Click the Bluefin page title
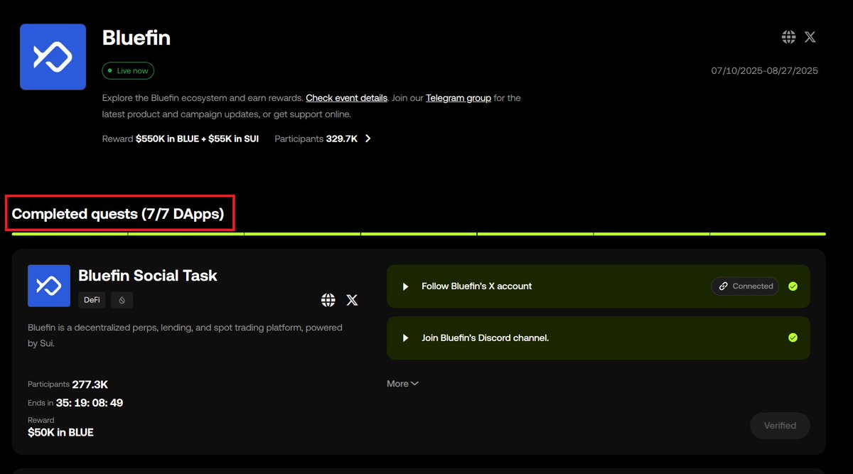Viewport: 853px width, 474px height. coord(136,38)
